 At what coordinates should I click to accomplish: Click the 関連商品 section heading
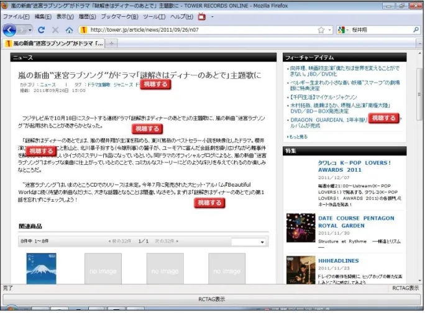click(30, 226)
